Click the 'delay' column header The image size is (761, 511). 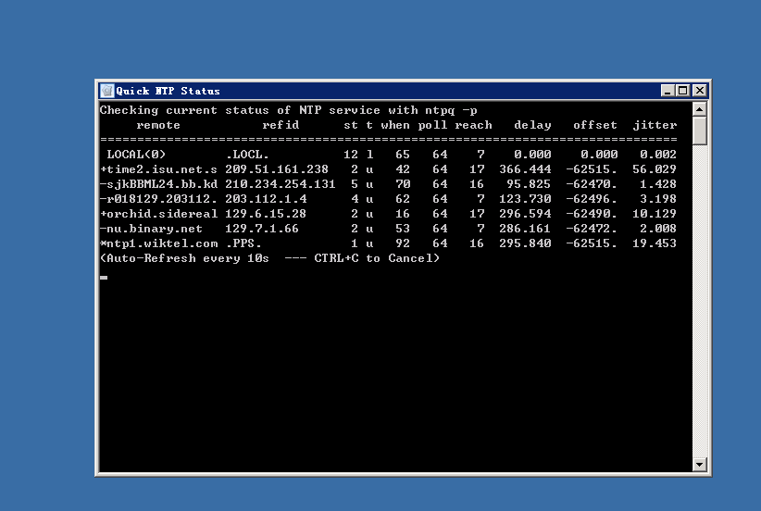point(532,125)
